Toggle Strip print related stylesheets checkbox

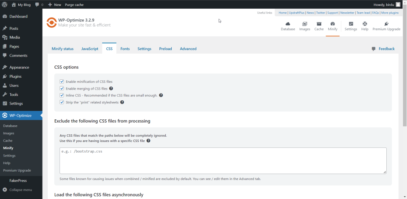point(62,102)
